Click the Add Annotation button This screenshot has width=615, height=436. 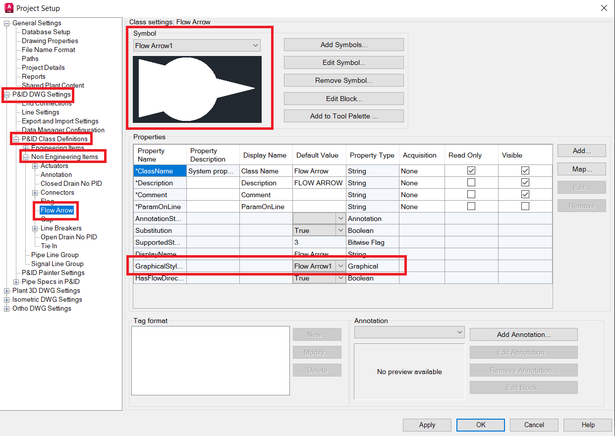[x=523, y=334]
